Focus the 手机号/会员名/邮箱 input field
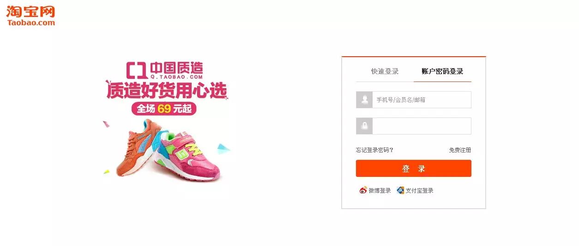This screenshot has height=246, width=579. pyautogui.click(x=422, y=100)
